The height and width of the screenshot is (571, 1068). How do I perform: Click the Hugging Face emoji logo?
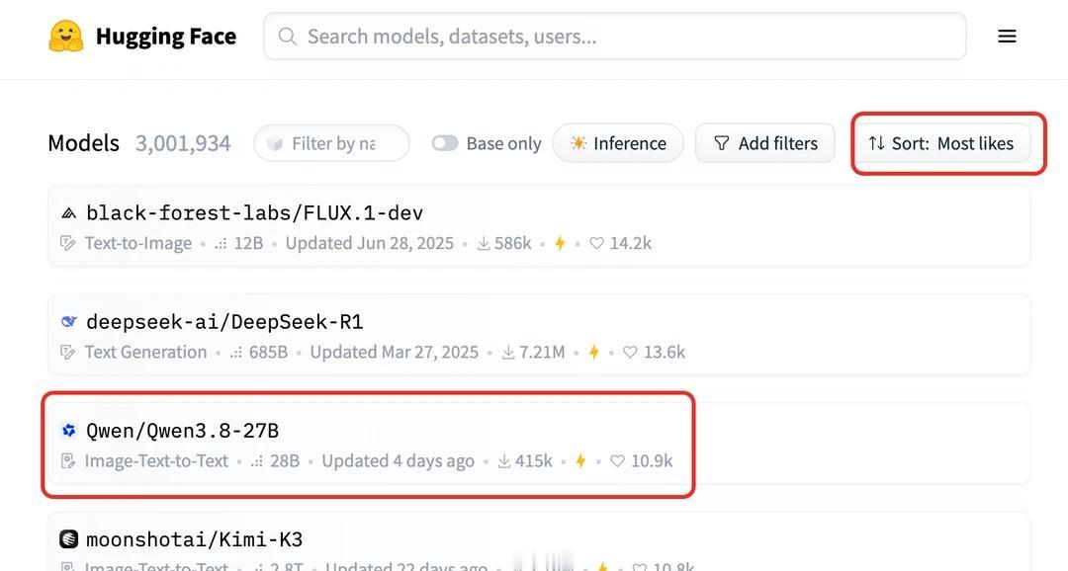pyautogui.click(x=66, y=37)
